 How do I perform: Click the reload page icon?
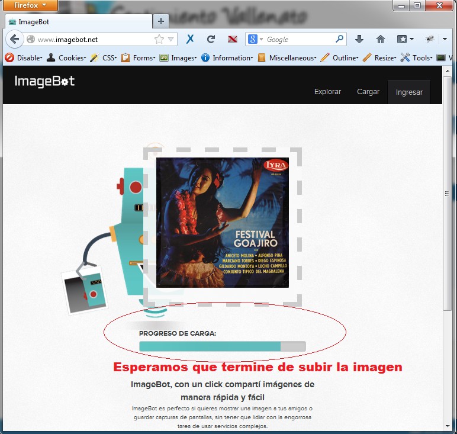[211, 40]
